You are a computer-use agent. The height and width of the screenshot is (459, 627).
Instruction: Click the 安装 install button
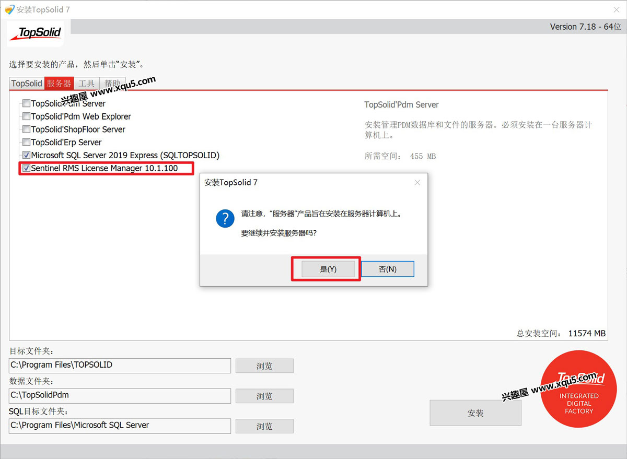(475, 413)
